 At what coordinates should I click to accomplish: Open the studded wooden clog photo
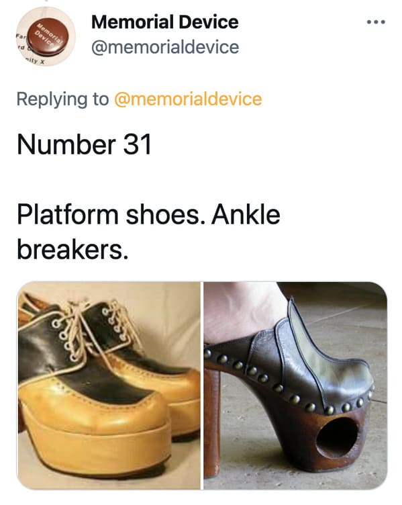coord(295,385)
